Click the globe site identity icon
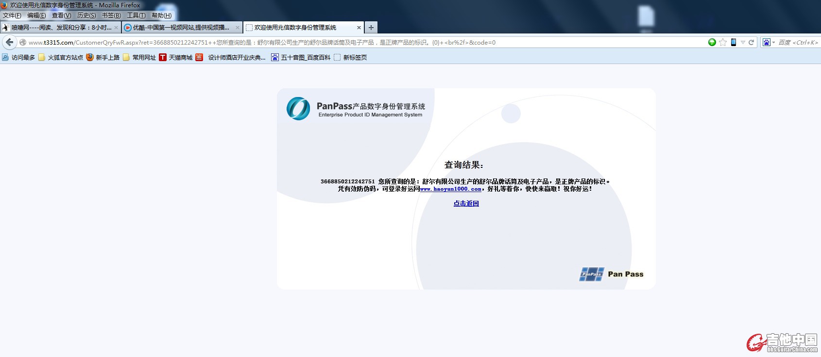This screenshot has width=821, height=357. (x=22, y=42)
